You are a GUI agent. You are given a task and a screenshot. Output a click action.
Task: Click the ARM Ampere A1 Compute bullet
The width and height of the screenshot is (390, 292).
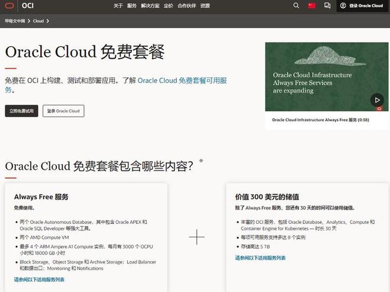[86, 250]
